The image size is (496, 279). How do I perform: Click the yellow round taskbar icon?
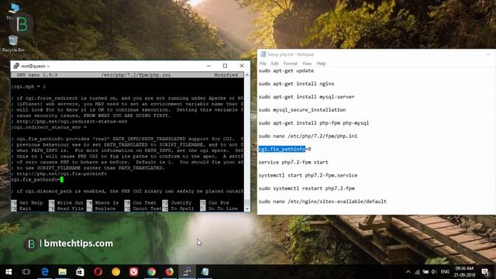coord(115,272)
